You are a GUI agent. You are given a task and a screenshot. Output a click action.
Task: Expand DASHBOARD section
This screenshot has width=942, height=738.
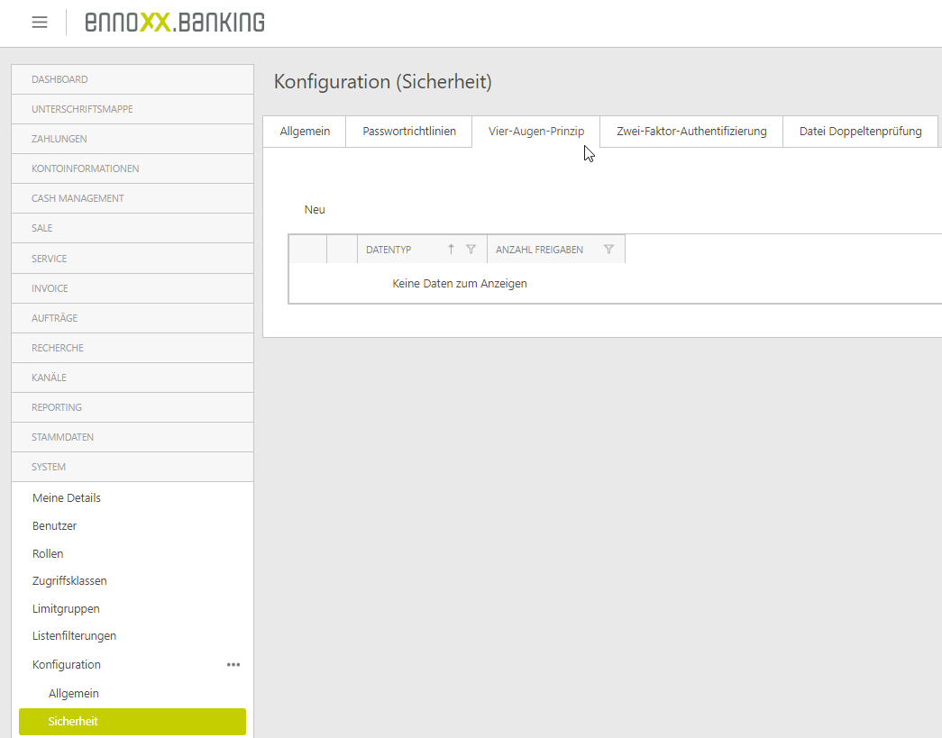click(x=133, y=79)
